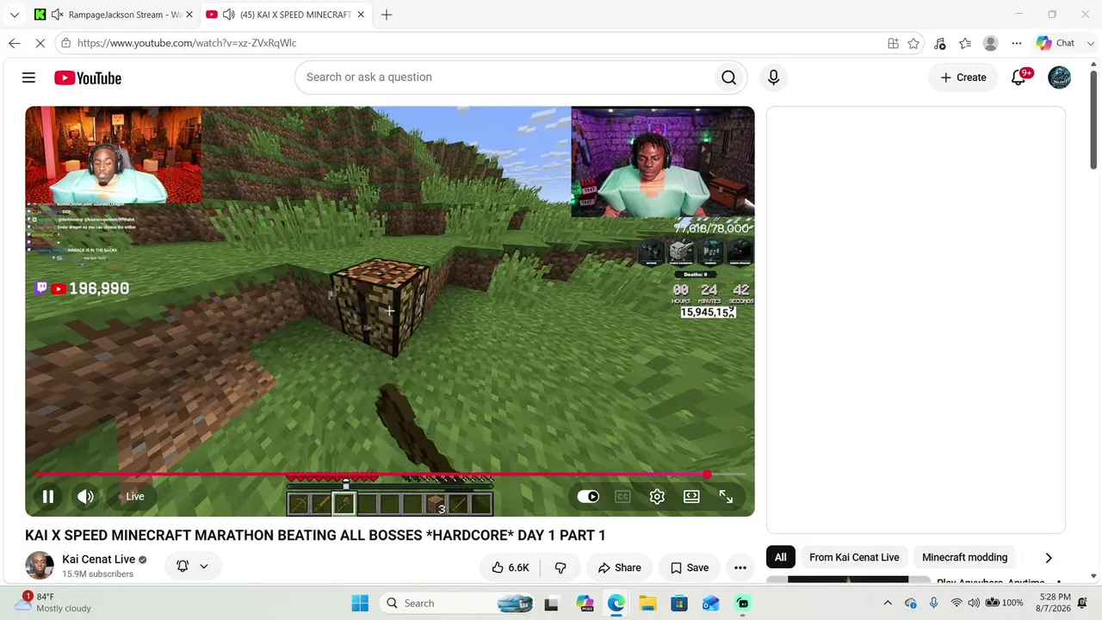Select the Minecraft modding chip

pyautogui.click(x=964, y=557)
